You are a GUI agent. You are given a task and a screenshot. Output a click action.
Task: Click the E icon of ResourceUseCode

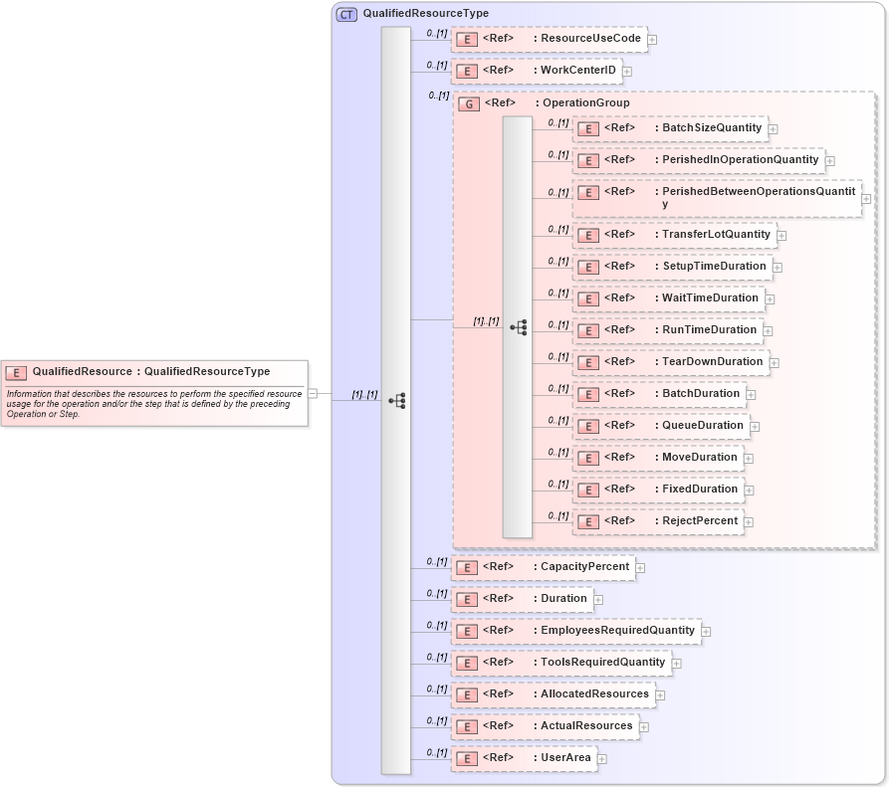[x=467, y=39]
